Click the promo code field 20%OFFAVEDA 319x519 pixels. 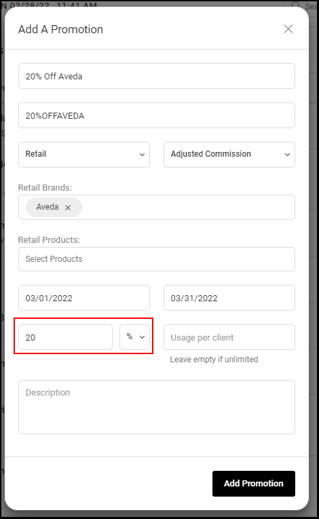point(157,115)
